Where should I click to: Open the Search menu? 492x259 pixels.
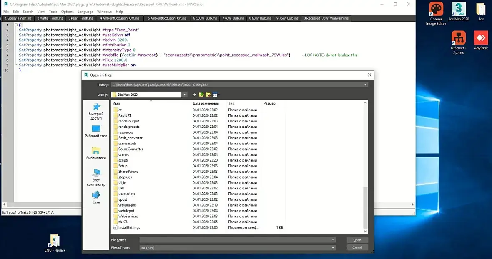point(28,12)
